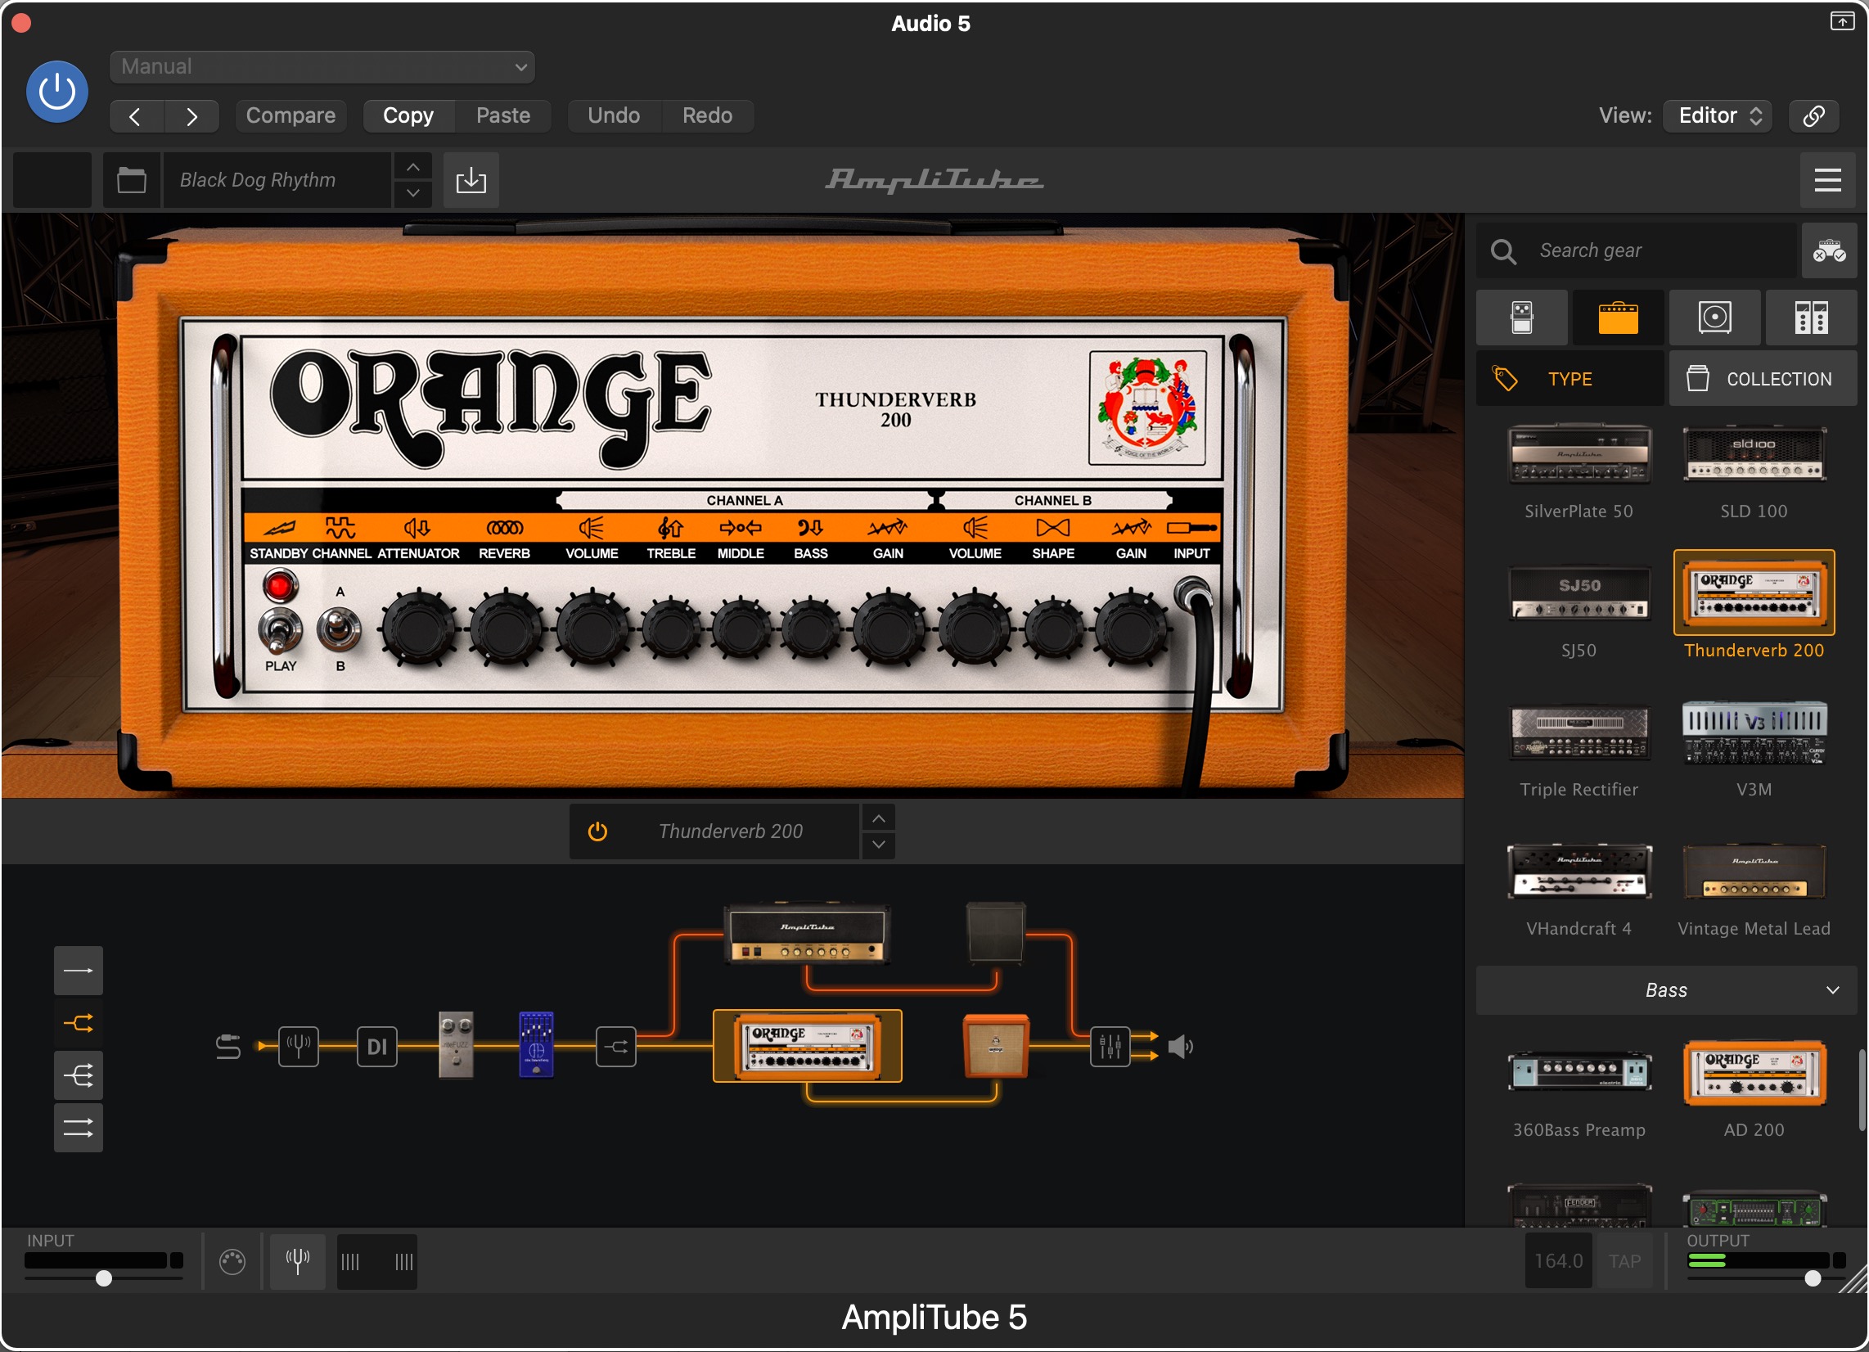Choose the three-way split routing icon

click(79, 1077)
